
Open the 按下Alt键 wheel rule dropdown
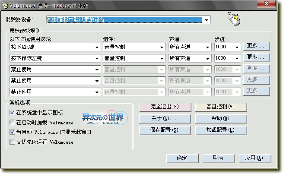(x=55, y=47)
